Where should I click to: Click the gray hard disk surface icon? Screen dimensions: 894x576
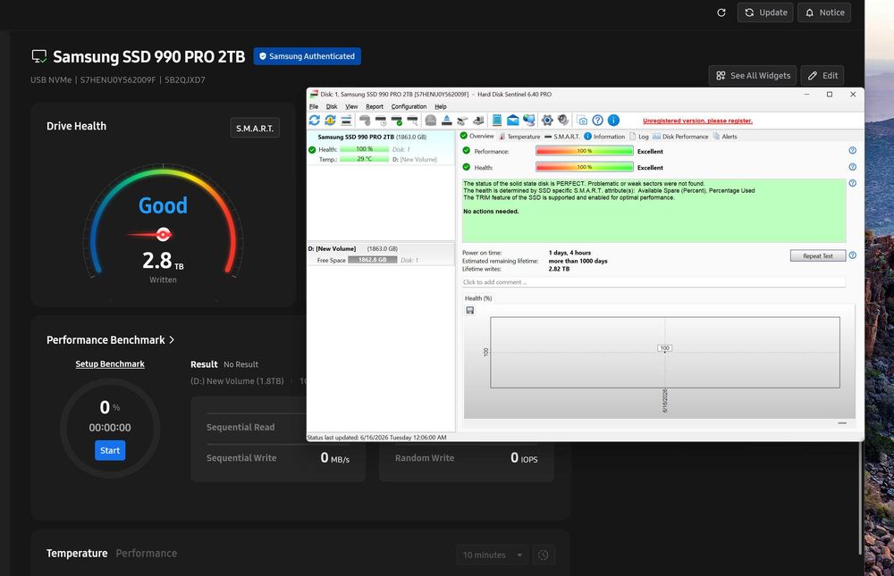pyautogui.click(x=431, y=121)
